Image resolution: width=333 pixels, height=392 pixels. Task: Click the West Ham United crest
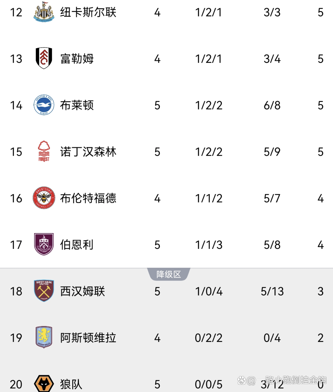pos(44,291)
